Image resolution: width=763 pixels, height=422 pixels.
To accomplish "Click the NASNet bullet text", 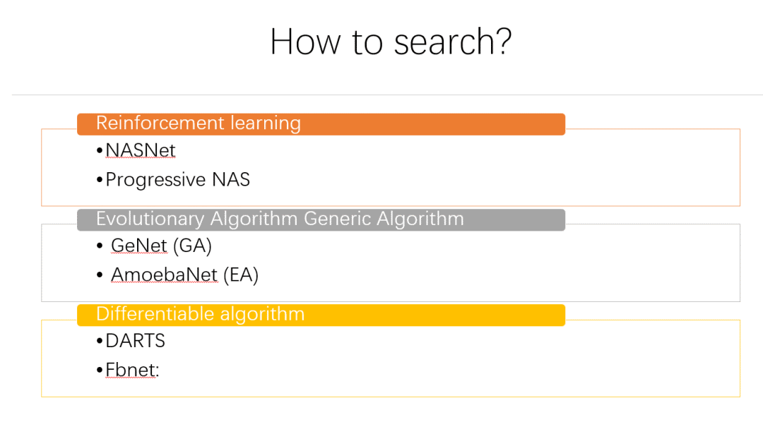I will coord(140,150).
